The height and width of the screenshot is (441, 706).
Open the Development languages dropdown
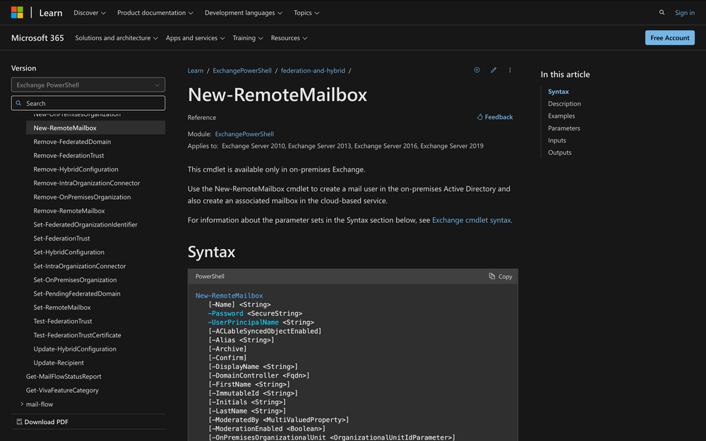tap(243, 12)
